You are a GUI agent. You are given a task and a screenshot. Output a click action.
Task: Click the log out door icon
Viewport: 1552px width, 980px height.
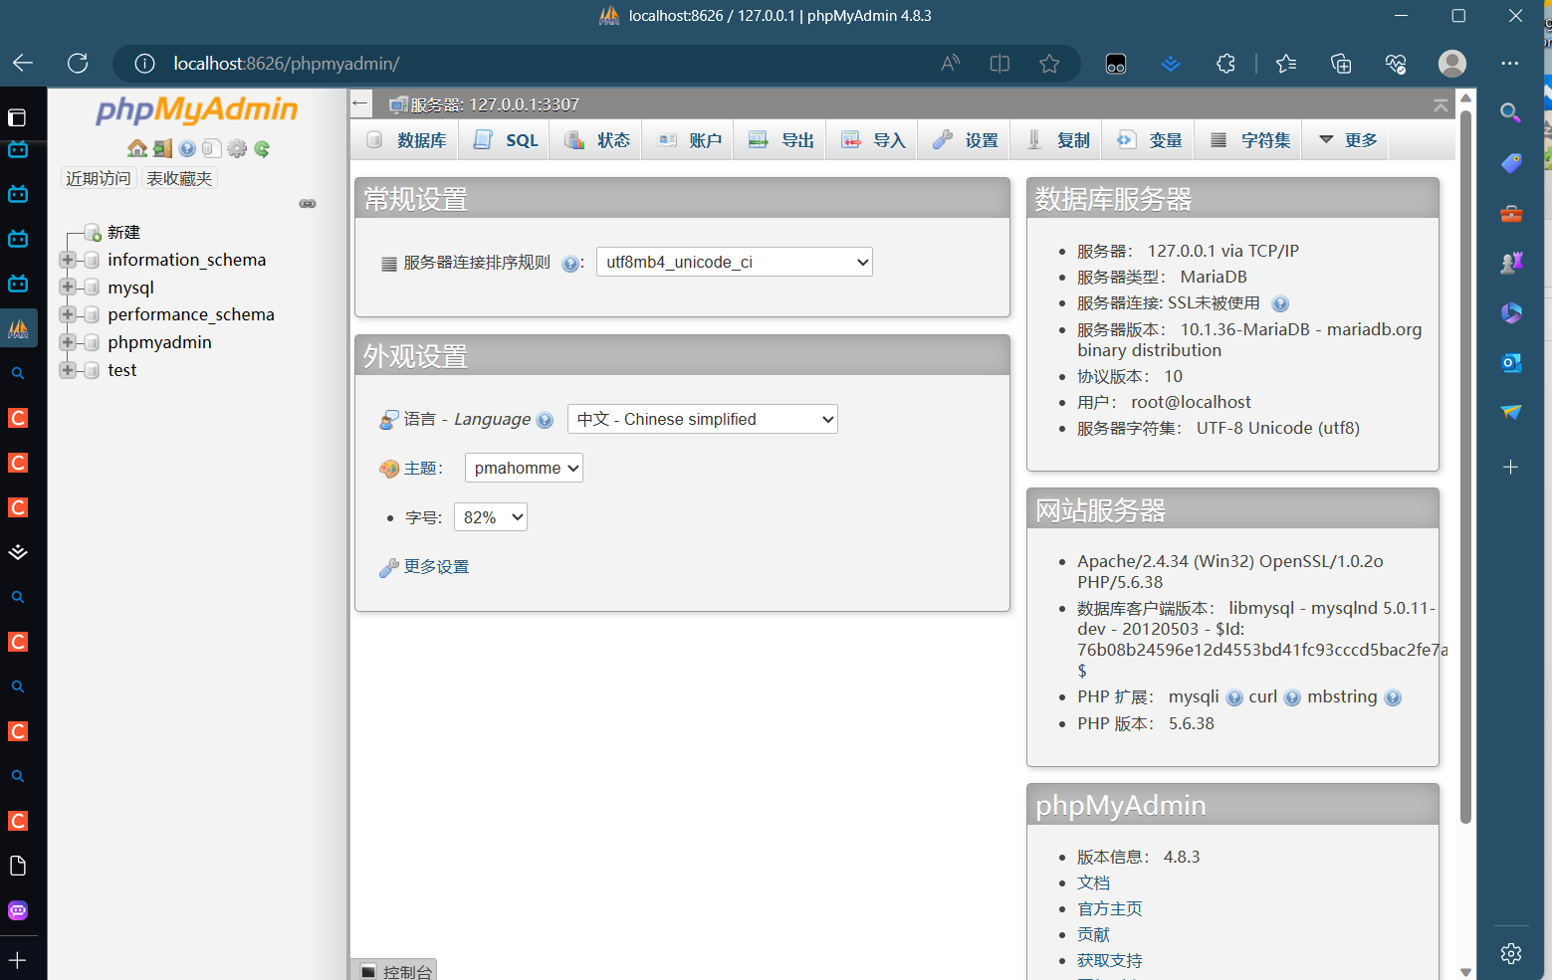click(x=162, y=148)
